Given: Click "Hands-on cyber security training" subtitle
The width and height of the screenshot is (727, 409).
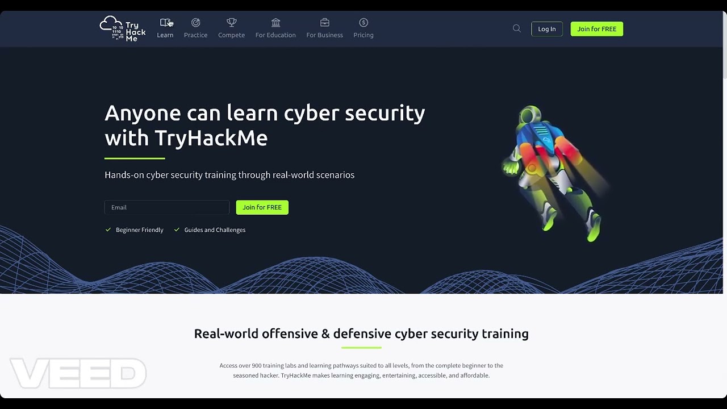Looking at the screenshot, I should coord(229,175).
